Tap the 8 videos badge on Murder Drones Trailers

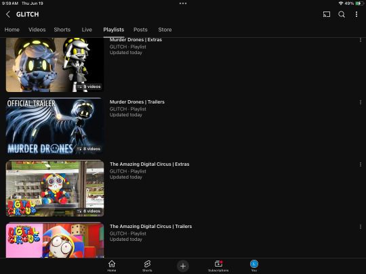coord(89,149)
